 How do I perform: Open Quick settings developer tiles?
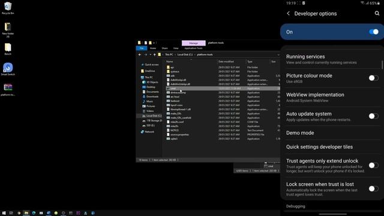click(332, 147)
